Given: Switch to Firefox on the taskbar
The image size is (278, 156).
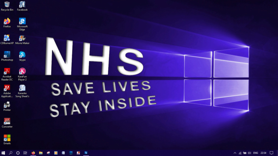Looking at the screenshot, I should 33,153.
